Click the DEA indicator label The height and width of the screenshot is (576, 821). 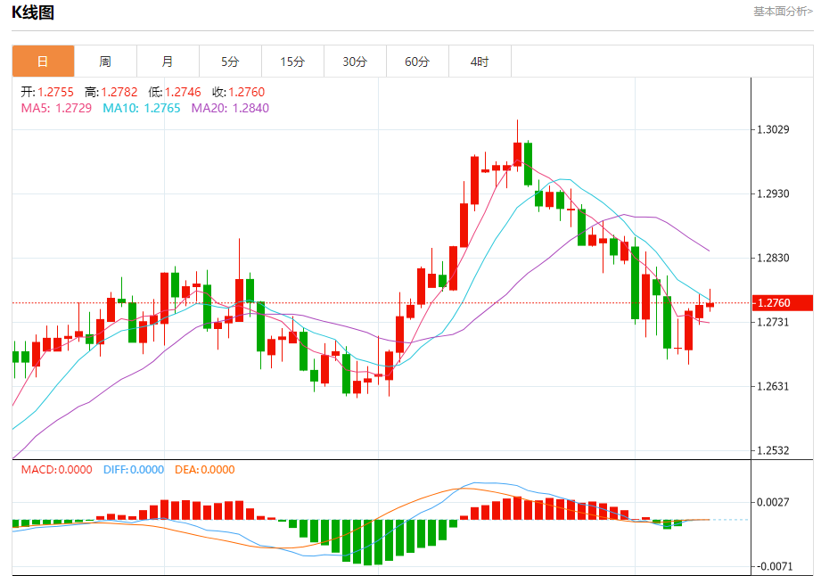[x=205, y=470]
